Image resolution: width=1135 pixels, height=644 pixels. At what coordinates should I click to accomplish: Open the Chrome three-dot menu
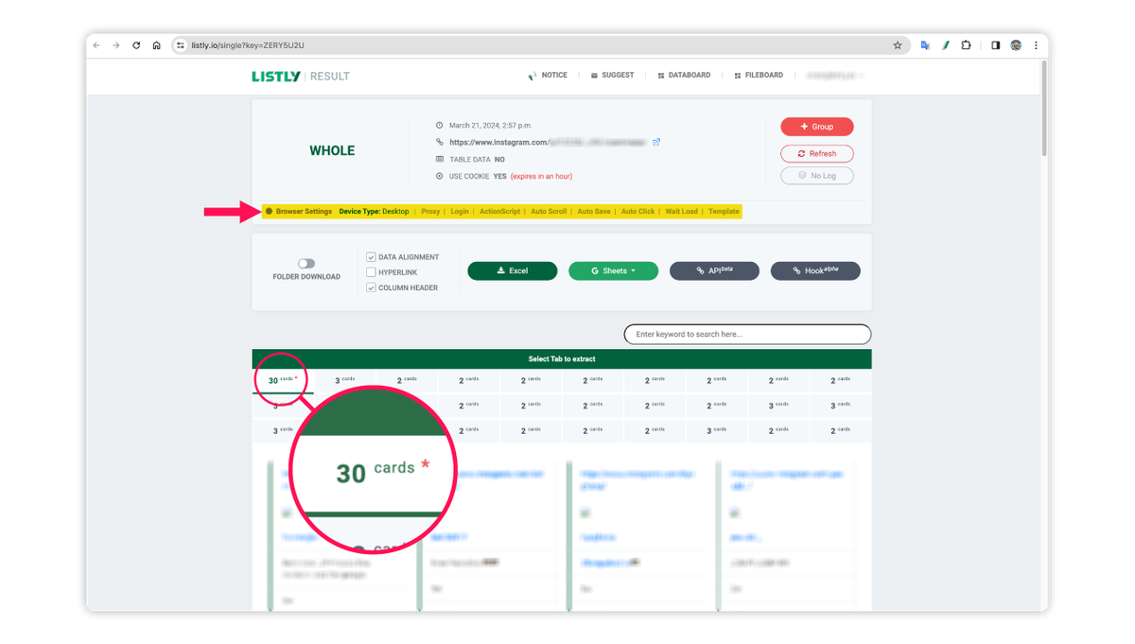(x=1036, y=45)
